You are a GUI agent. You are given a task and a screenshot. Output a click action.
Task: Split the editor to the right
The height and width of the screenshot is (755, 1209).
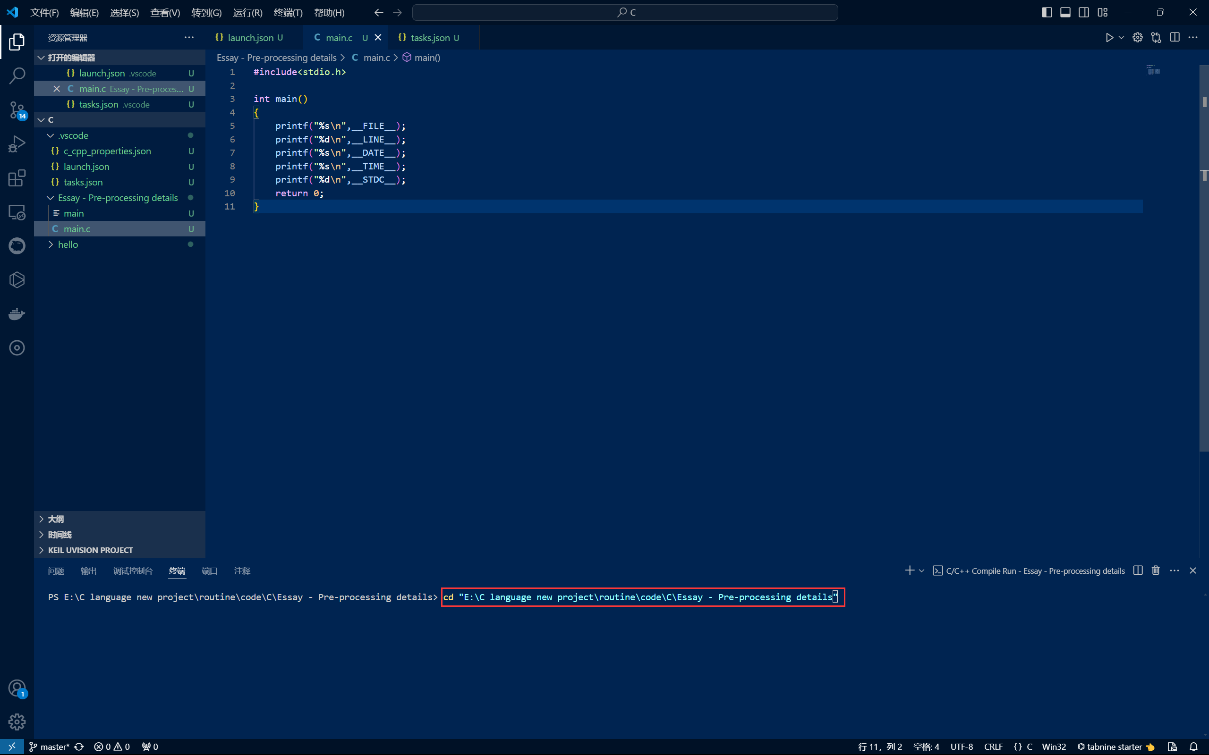point(1175,37)
